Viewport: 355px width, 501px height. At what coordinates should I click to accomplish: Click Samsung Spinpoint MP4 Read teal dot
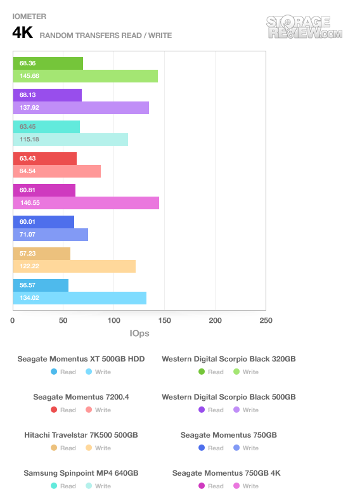pyautogui.click(x=54, y=486)
